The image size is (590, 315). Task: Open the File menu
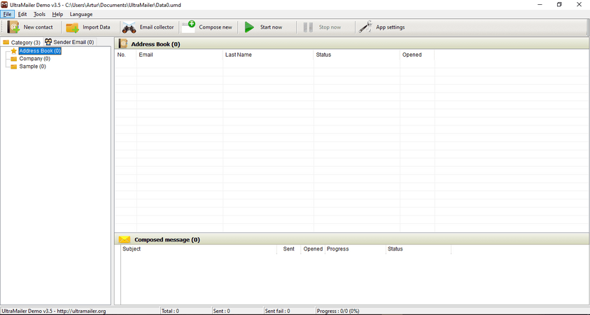(8, 14)
